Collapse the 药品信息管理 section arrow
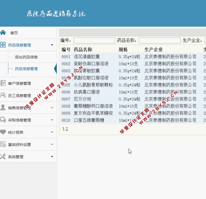Viewport: 206px width, 199px height. tap(52, 45)
